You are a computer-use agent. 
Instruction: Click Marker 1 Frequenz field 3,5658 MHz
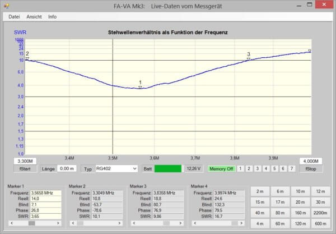[46, 193]
